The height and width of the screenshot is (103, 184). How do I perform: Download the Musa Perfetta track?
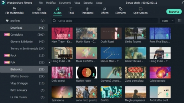[94, 55]
